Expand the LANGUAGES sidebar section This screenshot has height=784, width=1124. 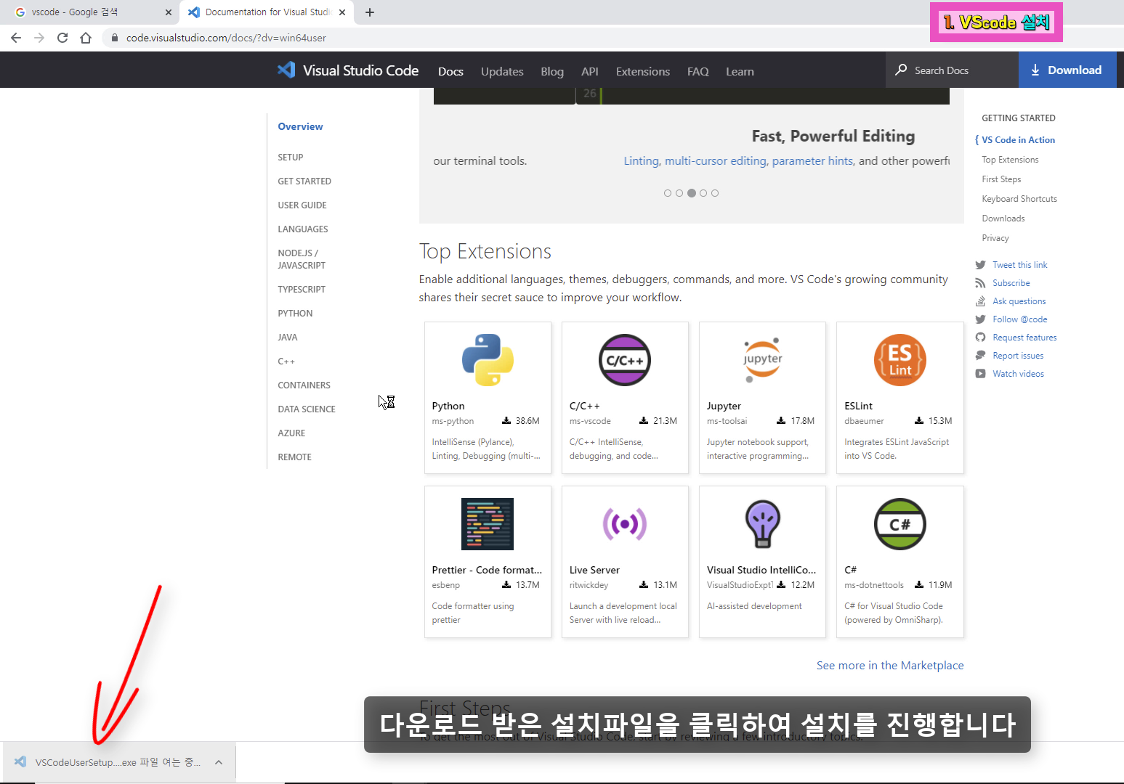point(303,229)
